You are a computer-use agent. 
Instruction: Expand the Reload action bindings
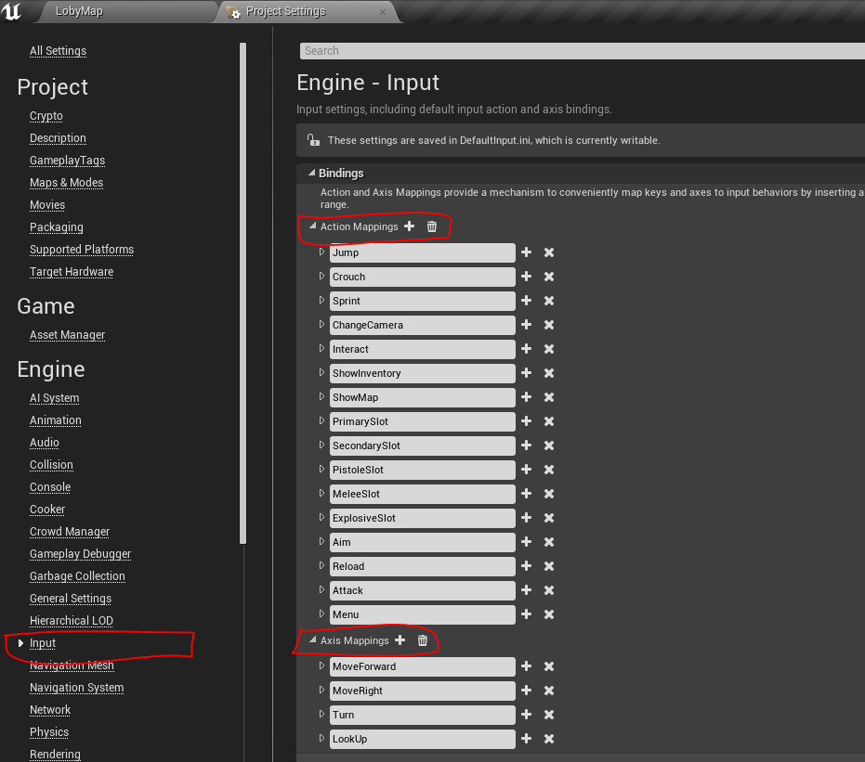coord(321,566)
